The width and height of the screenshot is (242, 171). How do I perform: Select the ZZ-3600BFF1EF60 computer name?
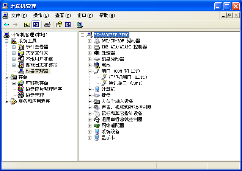point(111,35)
